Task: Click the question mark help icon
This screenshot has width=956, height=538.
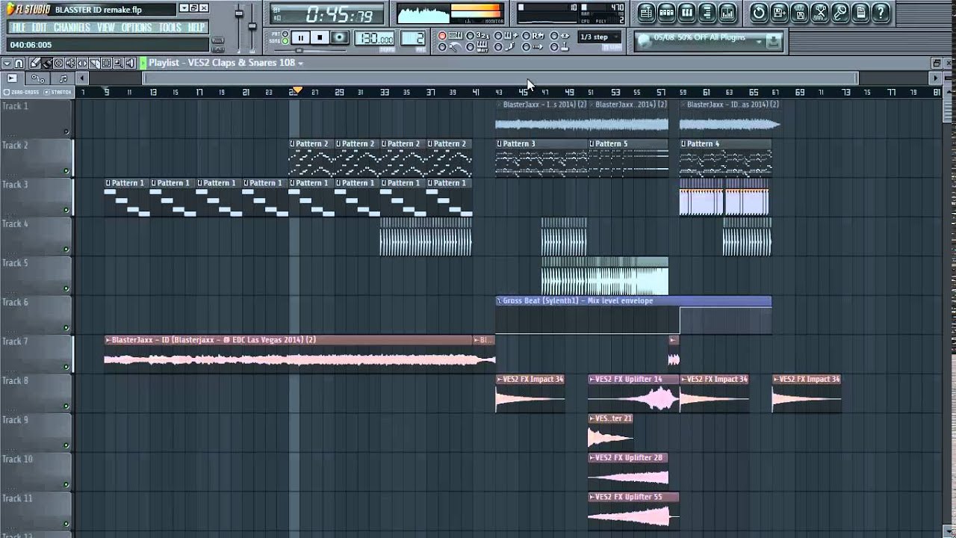Action: (880, 12)
